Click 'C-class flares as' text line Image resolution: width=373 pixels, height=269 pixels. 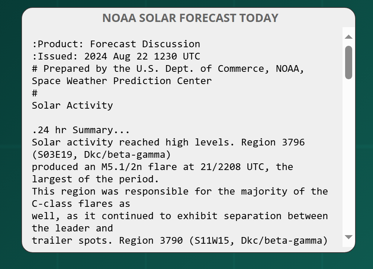click(81, 204)
